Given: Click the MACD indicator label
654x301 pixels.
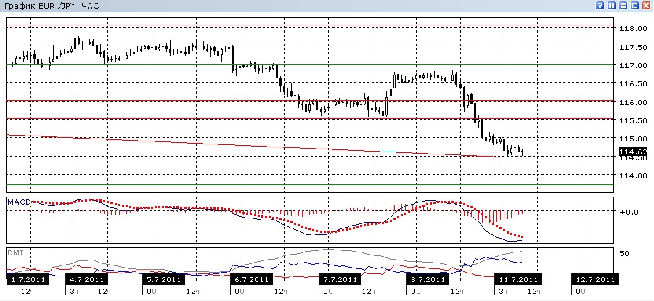Looking at the screenshot, I should point(19,202).
